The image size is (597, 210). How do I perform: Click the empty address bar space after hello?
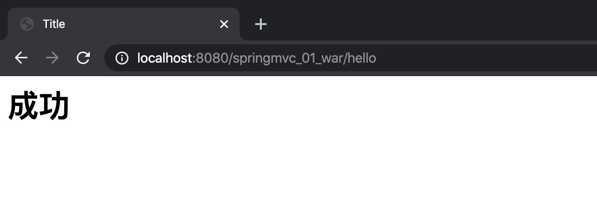[x=483, y=58]
